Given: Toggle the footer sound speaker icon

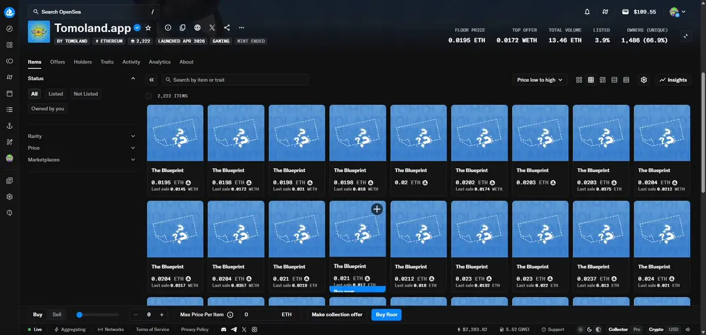Looking at the screenshot, I should tap(688, 330).
